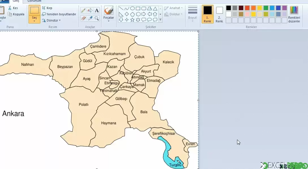Select the Fill with color bucket tool

90,10
